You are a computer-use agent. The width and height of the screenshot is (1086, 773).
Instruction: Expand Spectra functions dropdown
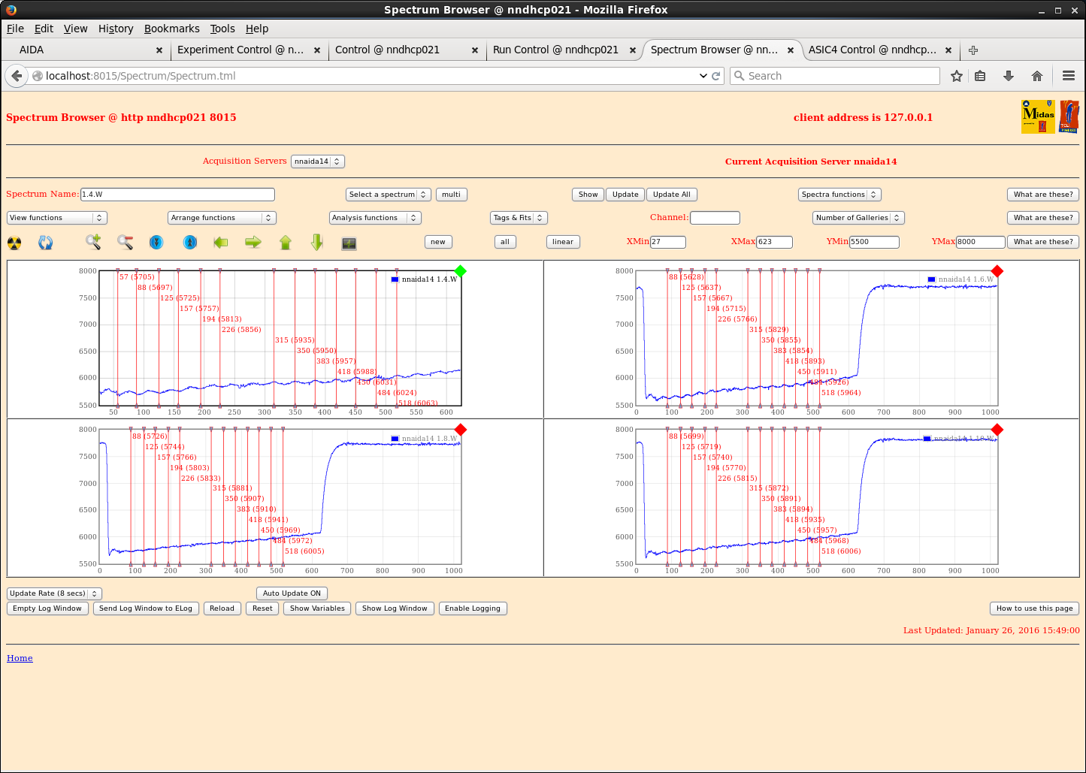[x=839, y=195]
